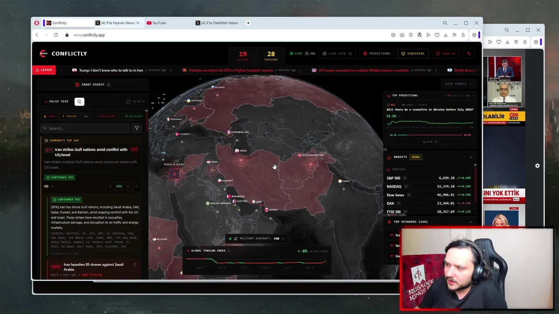
Task: Open Opera easy setup sliders icon
Action: coord(454,35)
